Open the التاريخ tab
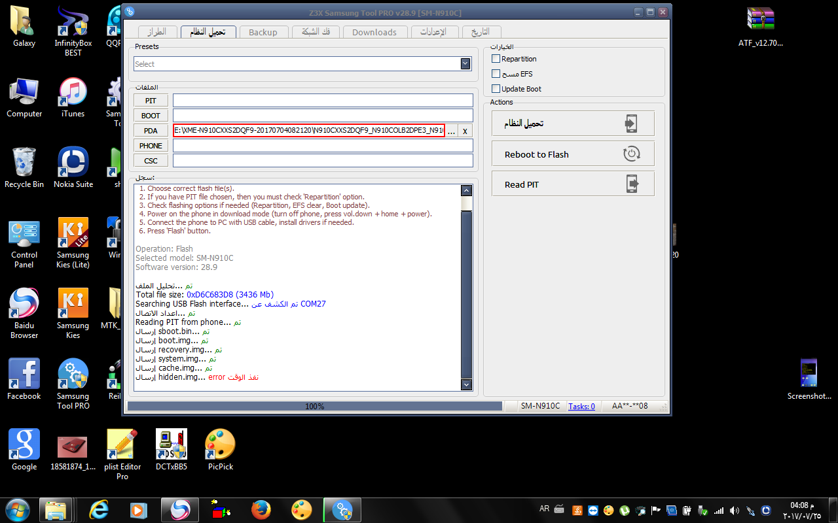 (481, 32)
